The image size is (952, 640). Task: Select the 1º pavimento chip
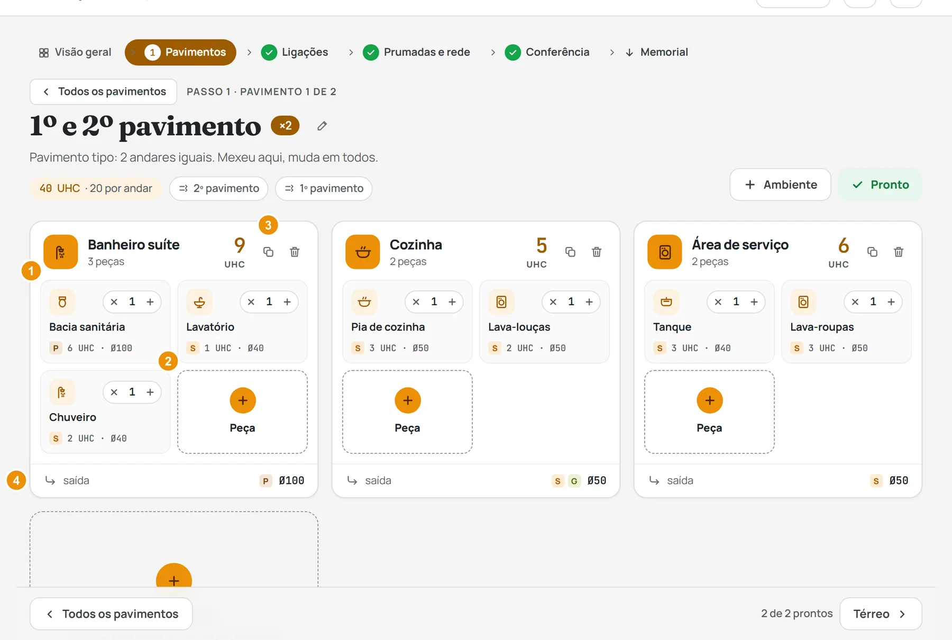coord(324,189)
